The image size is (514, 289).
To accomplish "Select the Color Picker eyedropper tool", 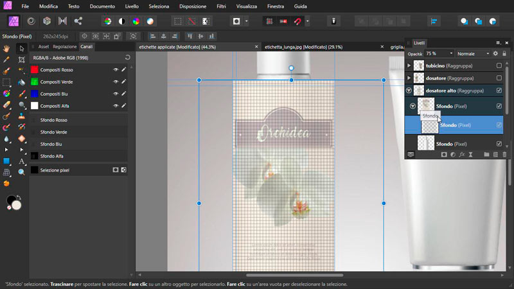I will point(6,60).
